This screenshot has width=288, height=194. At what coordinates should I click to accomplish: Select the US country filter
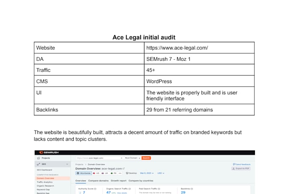point(96,173)
